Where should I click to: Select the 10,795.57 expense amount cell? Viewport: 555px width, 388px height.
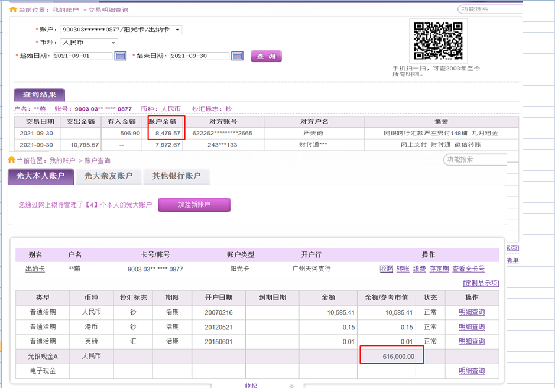click(81, 145)
